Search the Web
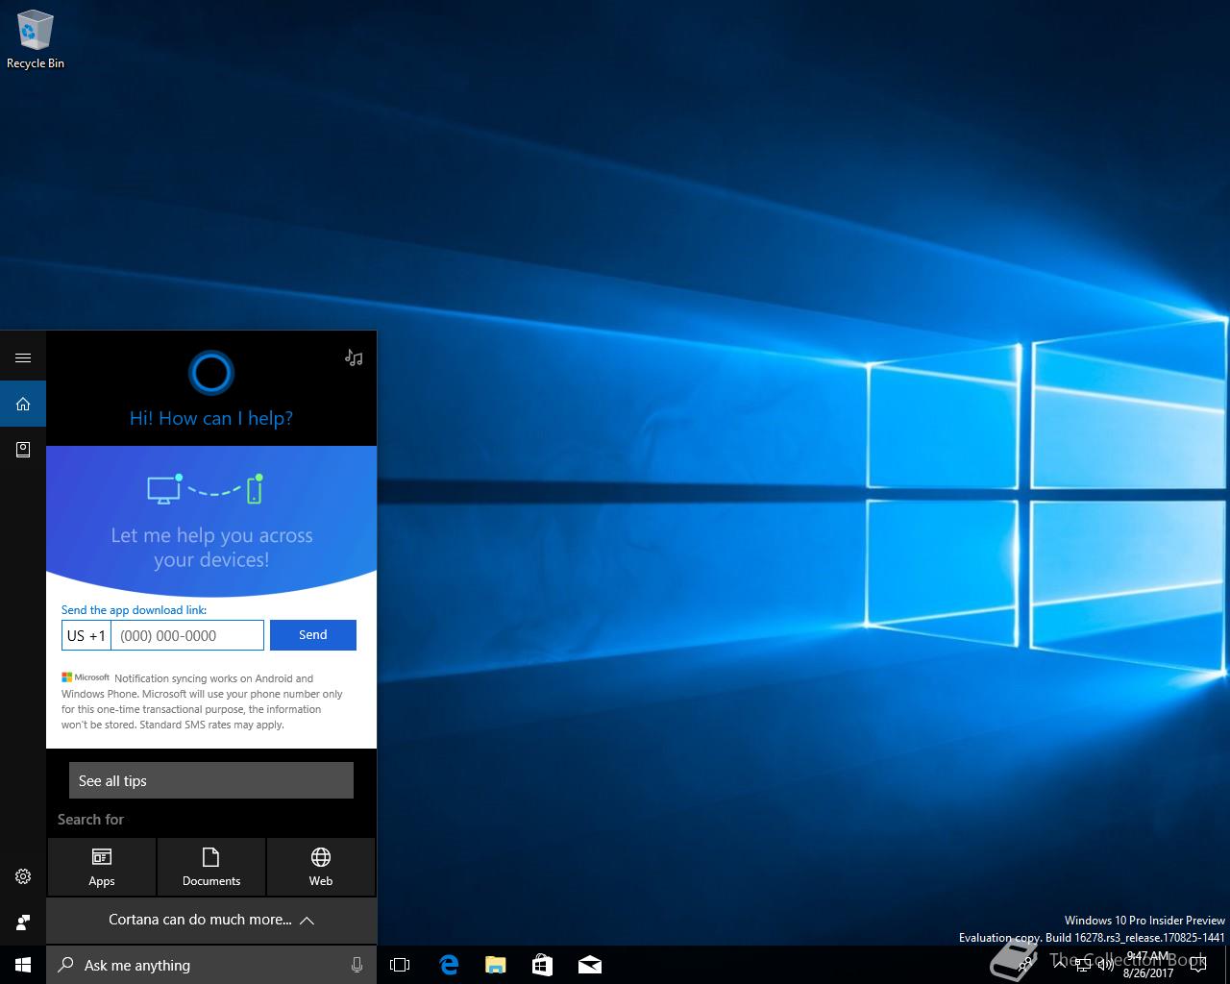1230x984 pixels. (x=321, y=867)
